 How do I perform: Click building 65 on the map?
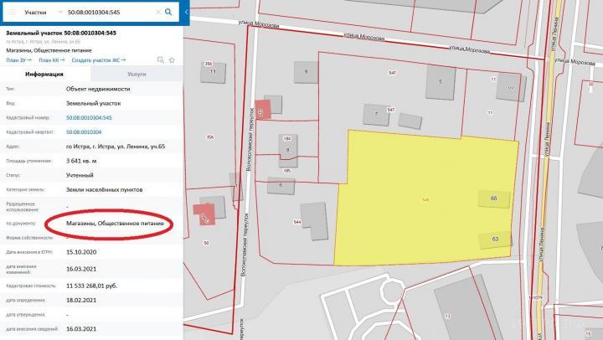tap(493, 198)
